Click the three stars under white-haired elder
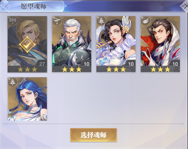This screenshot has height=149, width=188. pyautogui.click(x=72, y=69)
